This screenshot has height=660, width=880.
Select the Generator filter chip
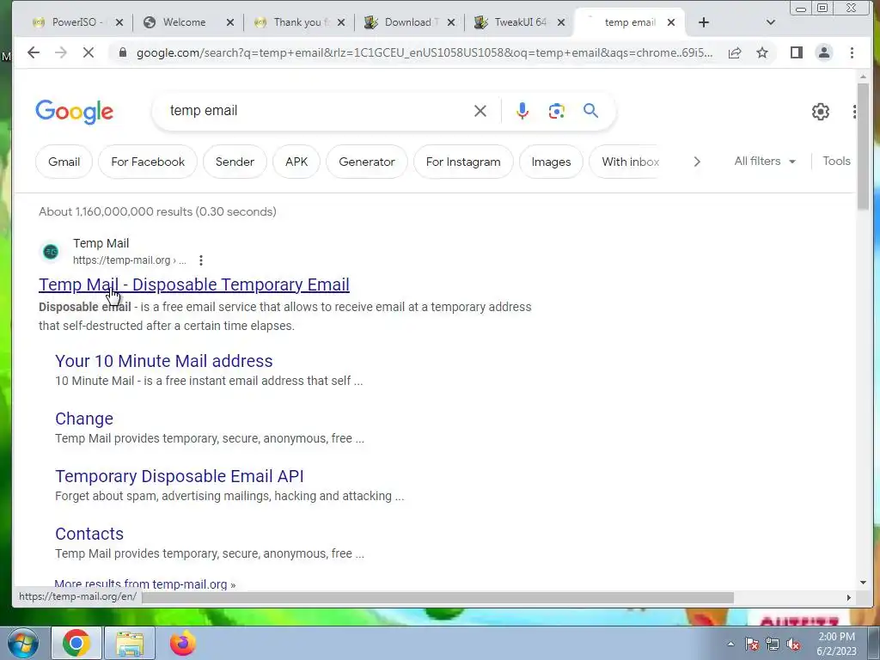(x=366, y=162)
